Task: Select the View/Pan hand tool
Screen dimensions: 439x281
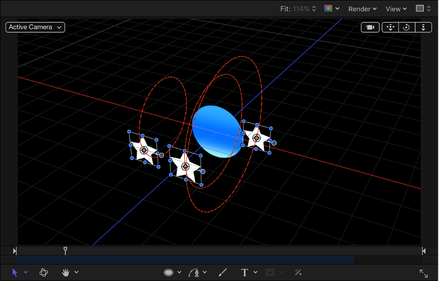Action: (x=65, y=272)
